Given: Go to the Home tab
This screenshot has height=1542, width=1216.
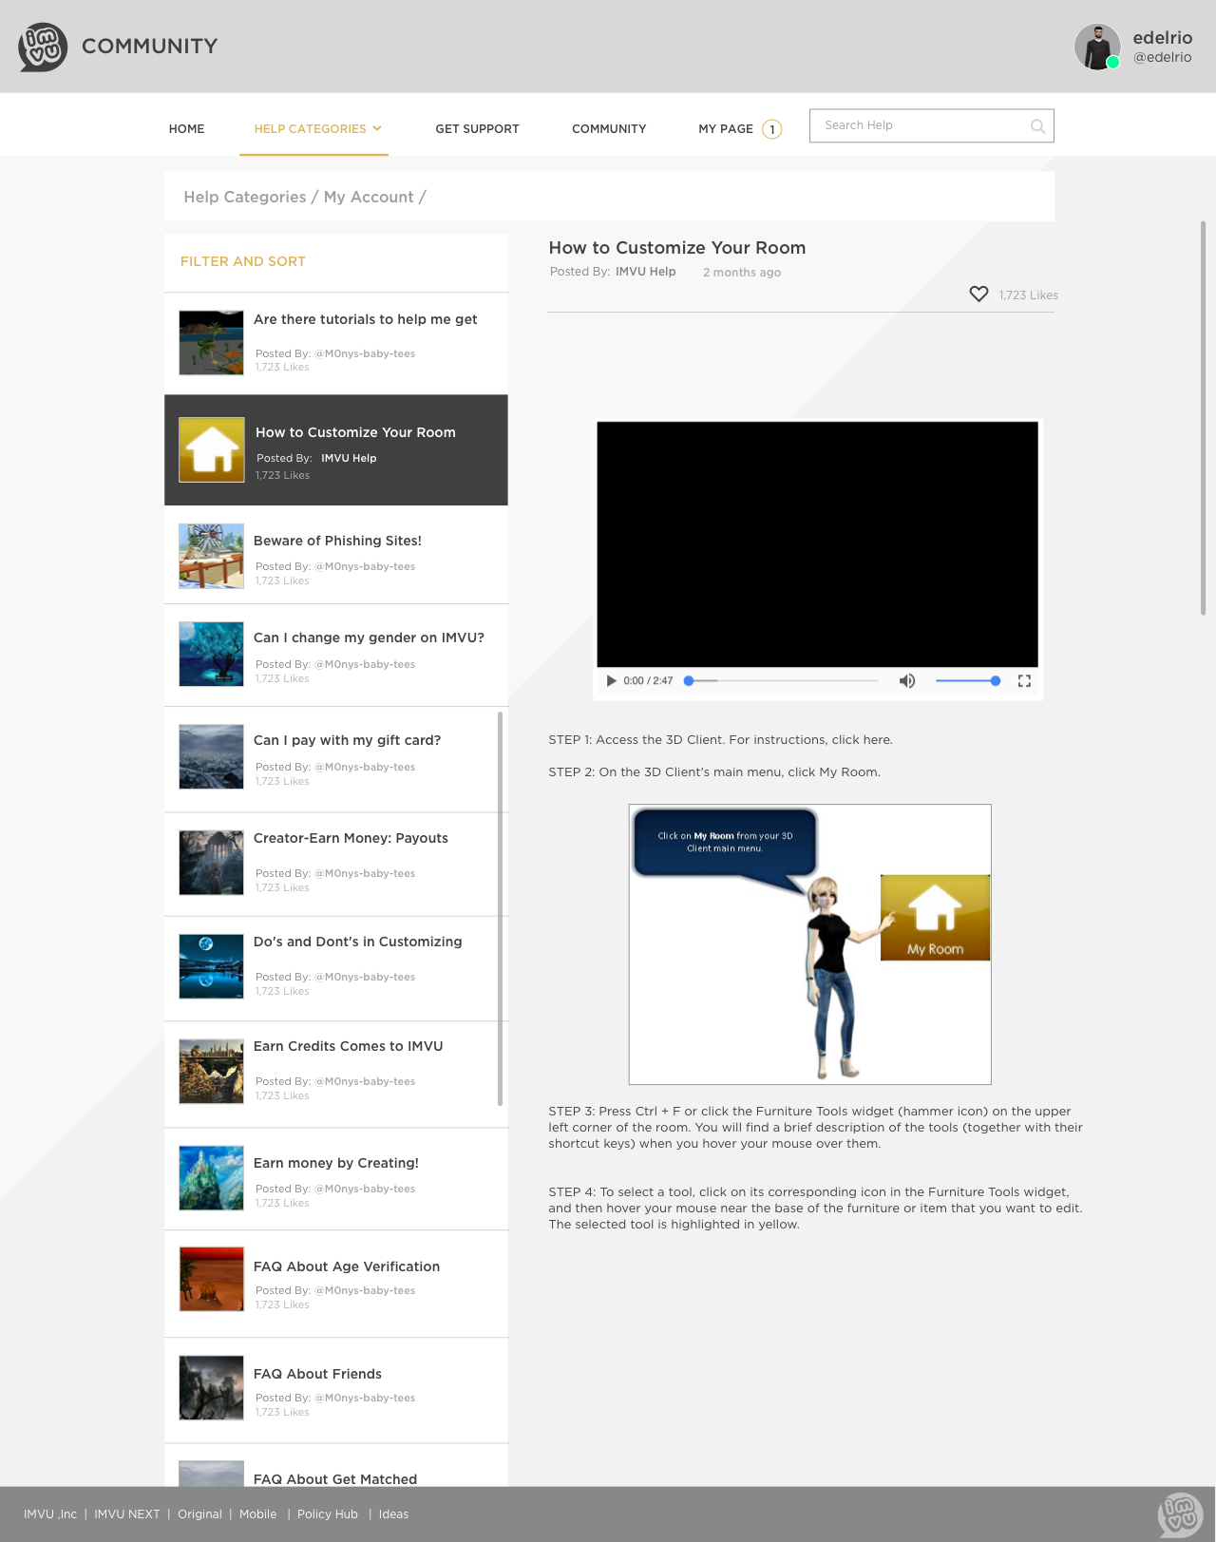Looking at the screenshot, I should tap(186, 129).
